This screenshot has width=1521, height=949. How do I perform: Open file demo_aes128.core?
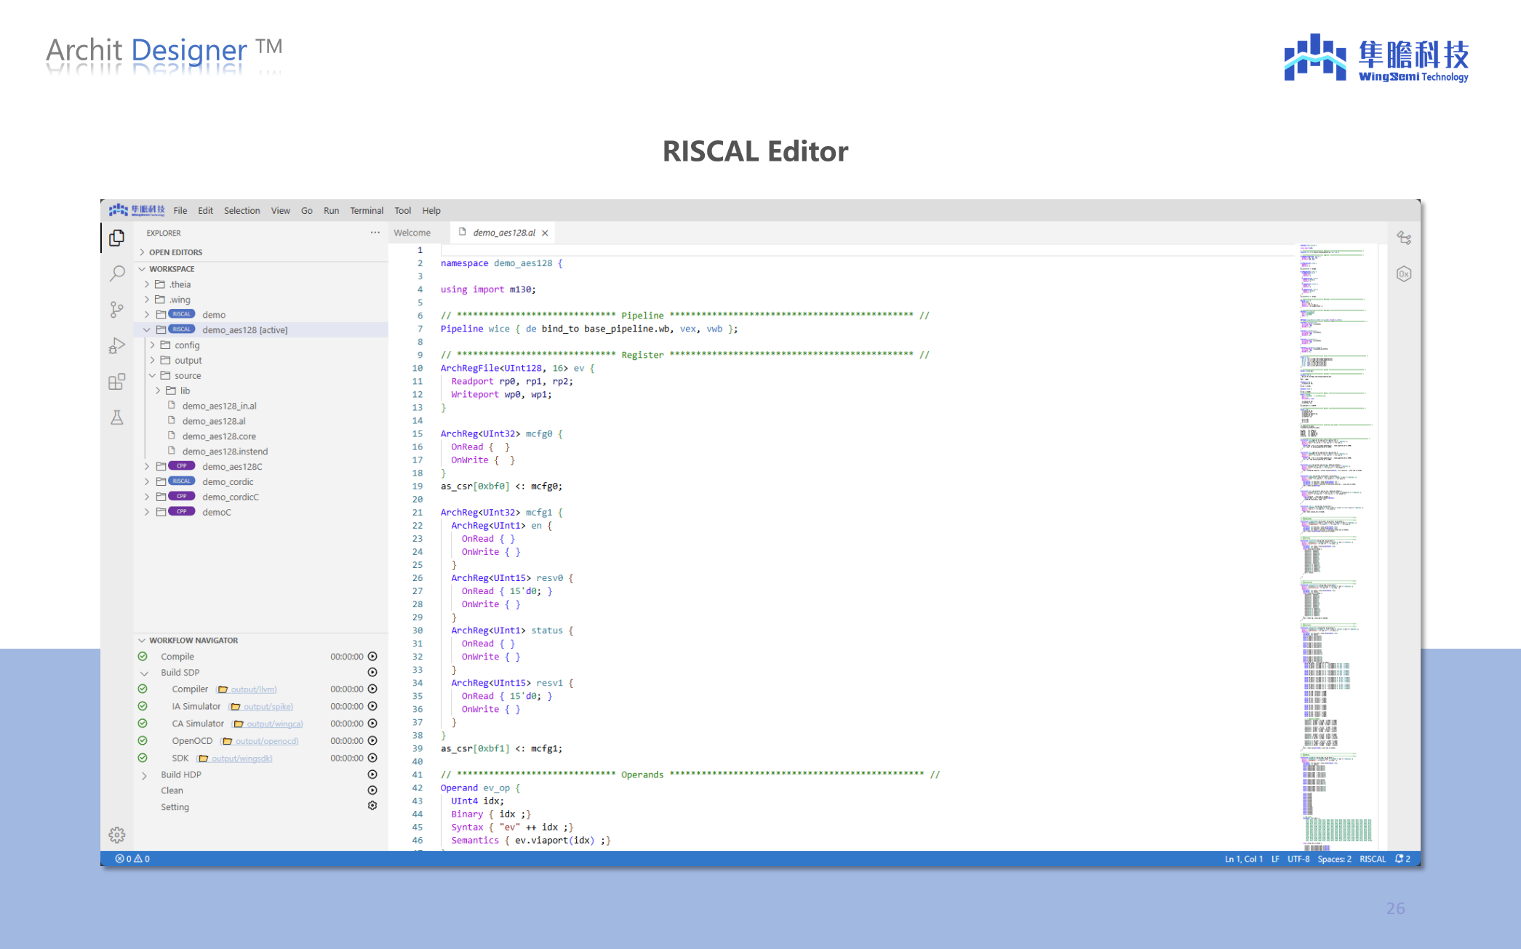pyautogui.click(x=219, y=436)
